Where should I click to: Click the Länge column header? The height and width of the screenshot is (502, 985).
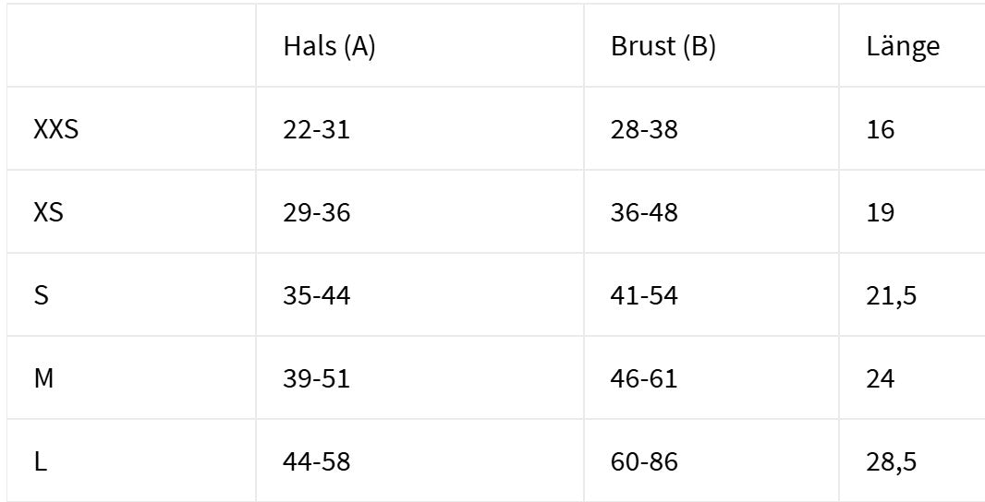pos(903,47)
